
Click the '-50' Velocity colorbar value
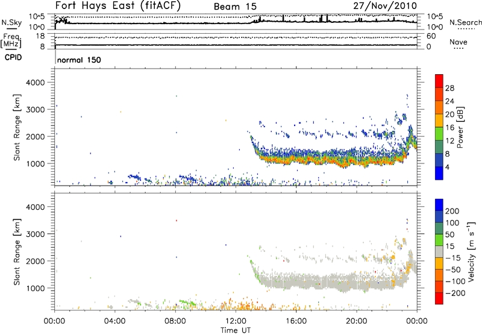click(453, 269)
